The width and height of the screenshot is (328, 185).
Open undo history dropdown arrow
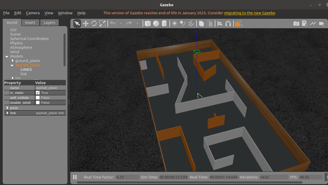(121, 24)
